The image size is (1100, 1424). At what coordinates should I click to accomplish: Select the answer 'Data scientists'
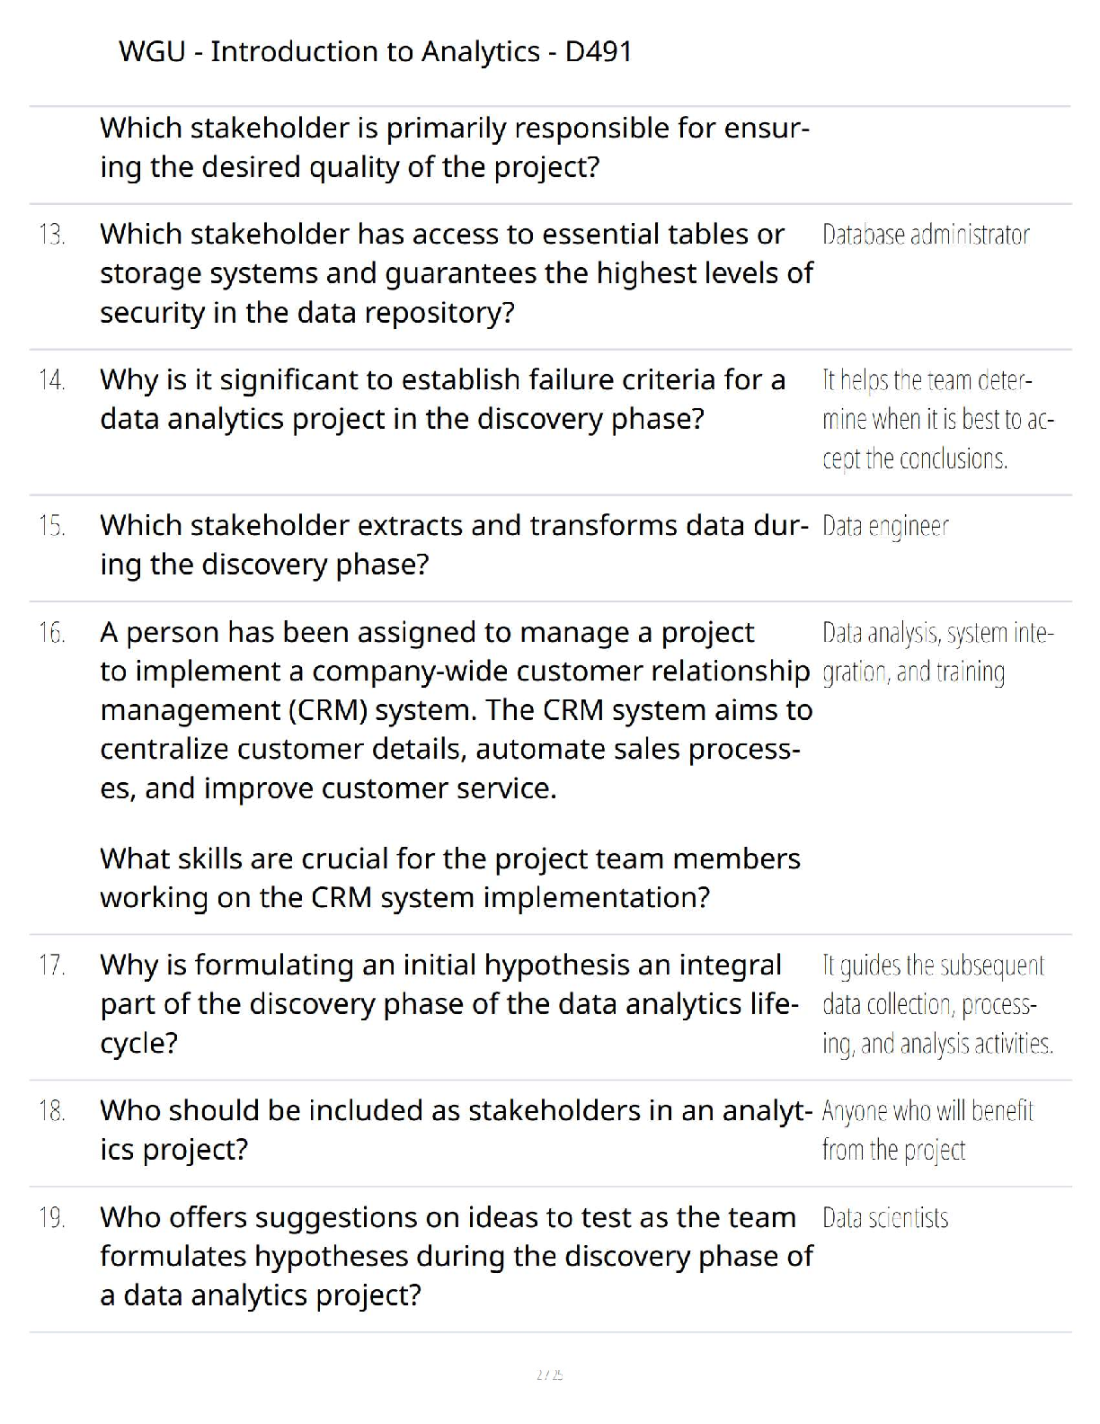click(x=885, y=1218)
